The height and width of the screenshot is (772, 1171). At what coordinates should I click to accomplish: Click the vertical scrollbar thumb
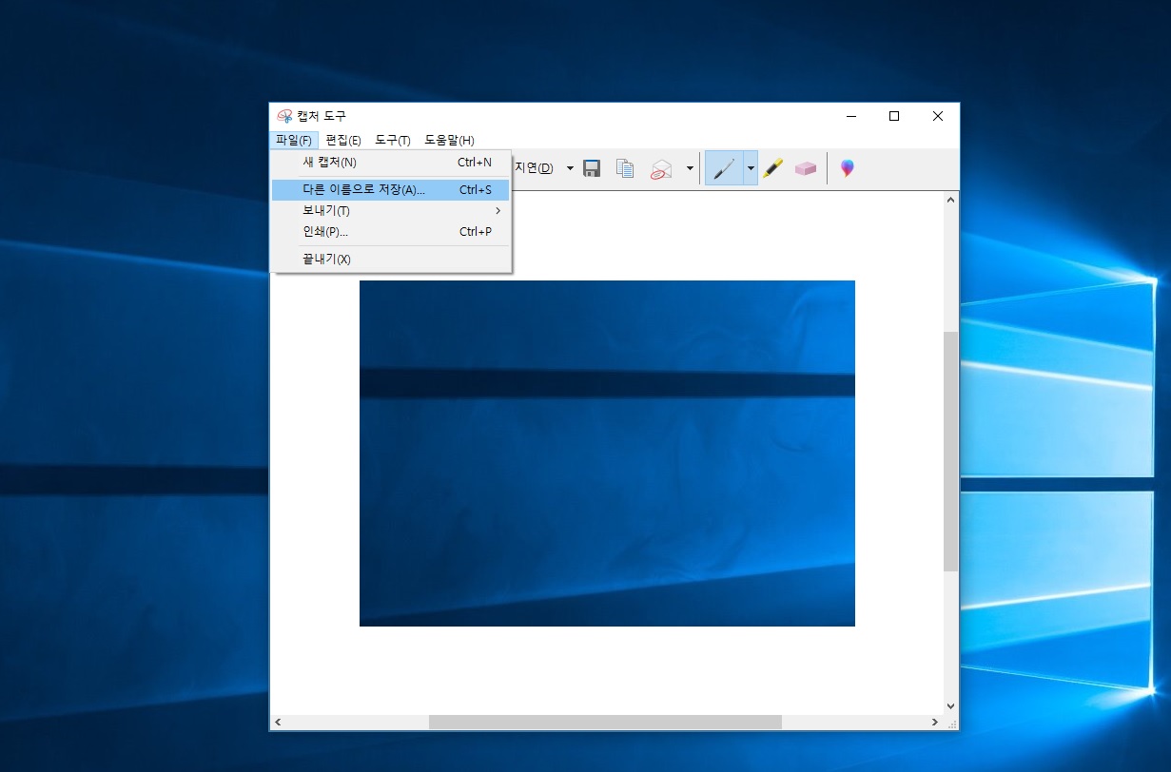coord(950,452)
